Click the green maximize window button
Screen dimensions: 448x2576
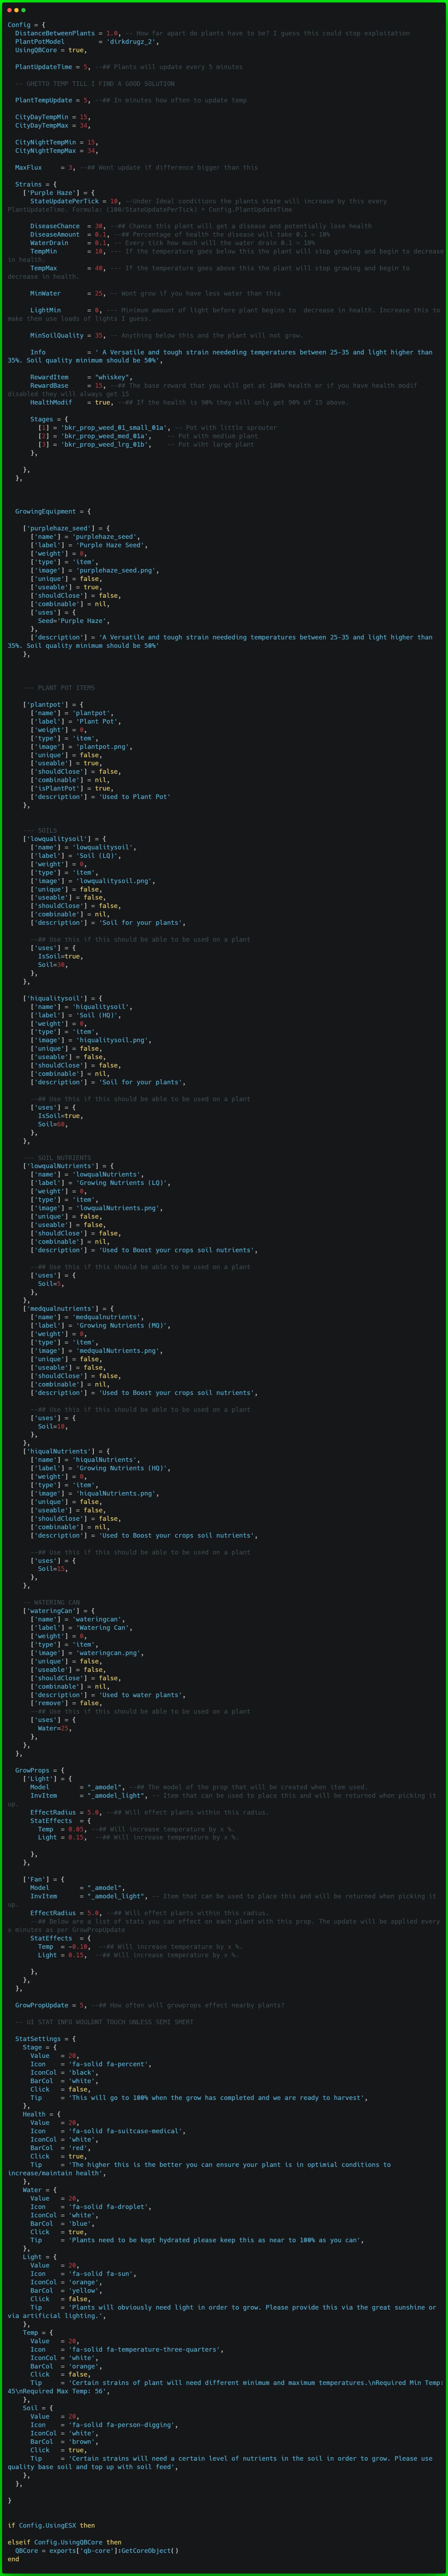23,10
